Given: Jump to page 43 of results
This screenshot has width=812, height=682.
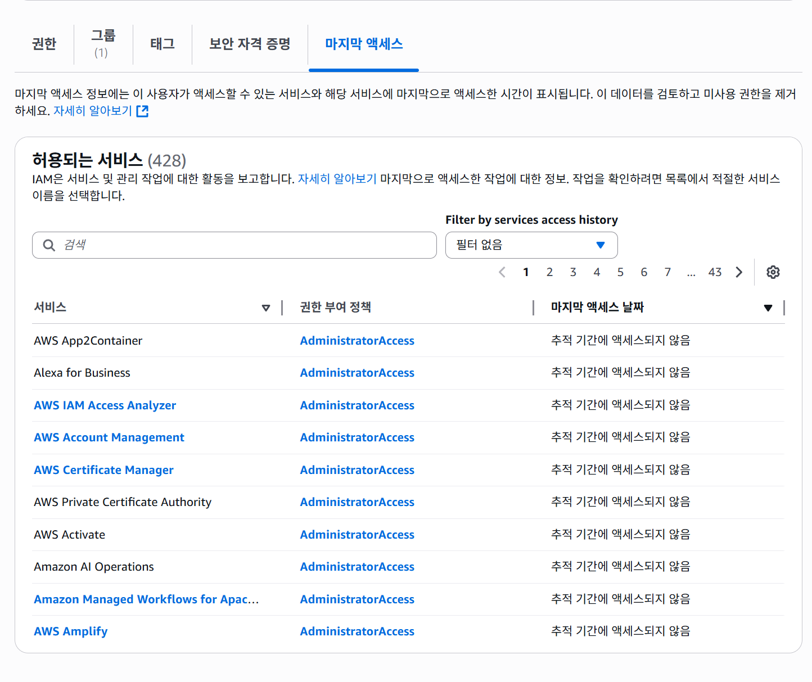Looking at the screenshot, I should [x=715, y=272].
